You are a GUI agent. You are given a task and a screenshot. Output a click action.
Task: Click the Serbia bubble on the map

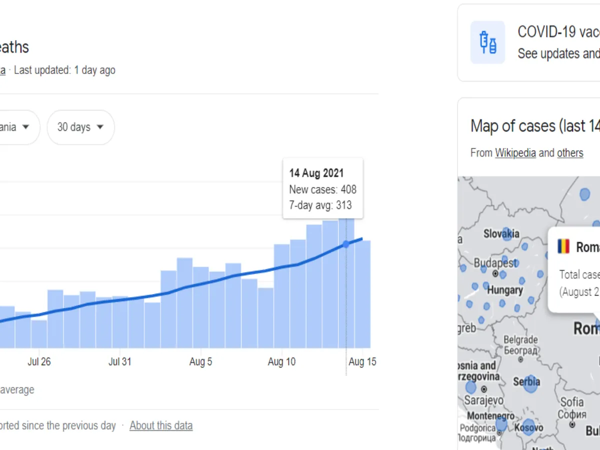pos(531,383)
